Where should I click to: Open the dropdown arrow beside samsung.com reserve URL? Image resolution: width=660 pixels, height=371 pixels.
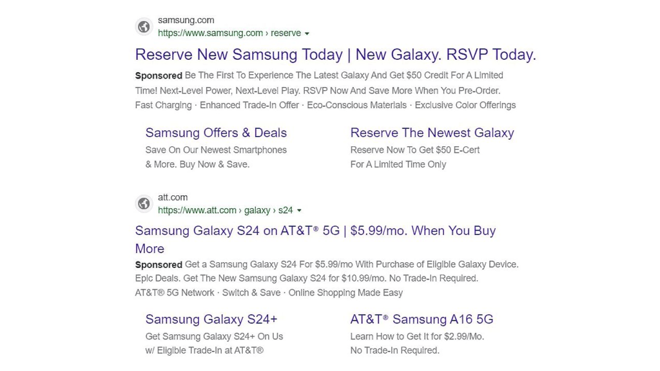coord(307,33)
